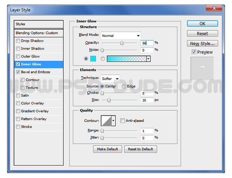The height and width of the screenshot is (178, 232).
Task: Open the Satin settings row
Action: coord(39,96)
